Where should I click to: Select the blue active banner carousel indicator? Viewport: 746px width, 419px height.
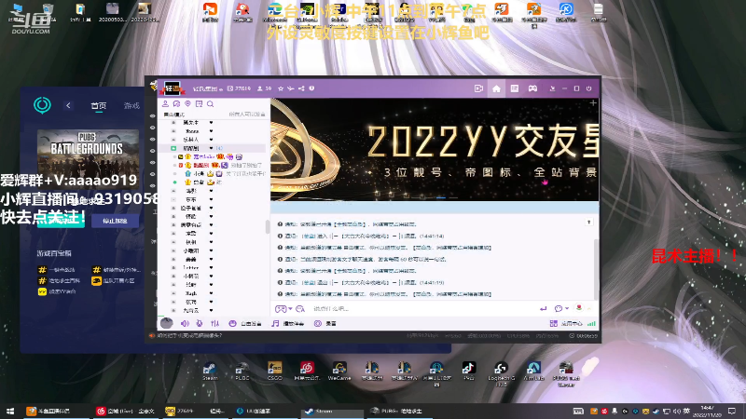pos(441,197)
